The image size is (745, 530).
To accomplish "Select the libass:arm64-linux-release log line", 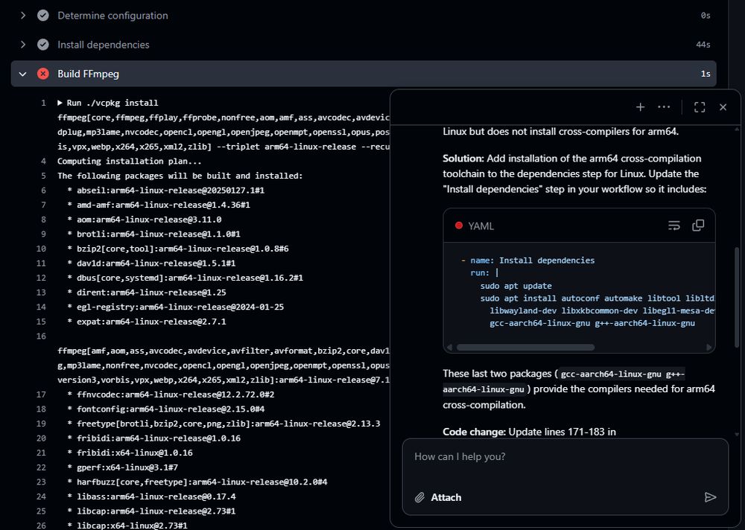I will pyautogui.click(x=151, y=497).
